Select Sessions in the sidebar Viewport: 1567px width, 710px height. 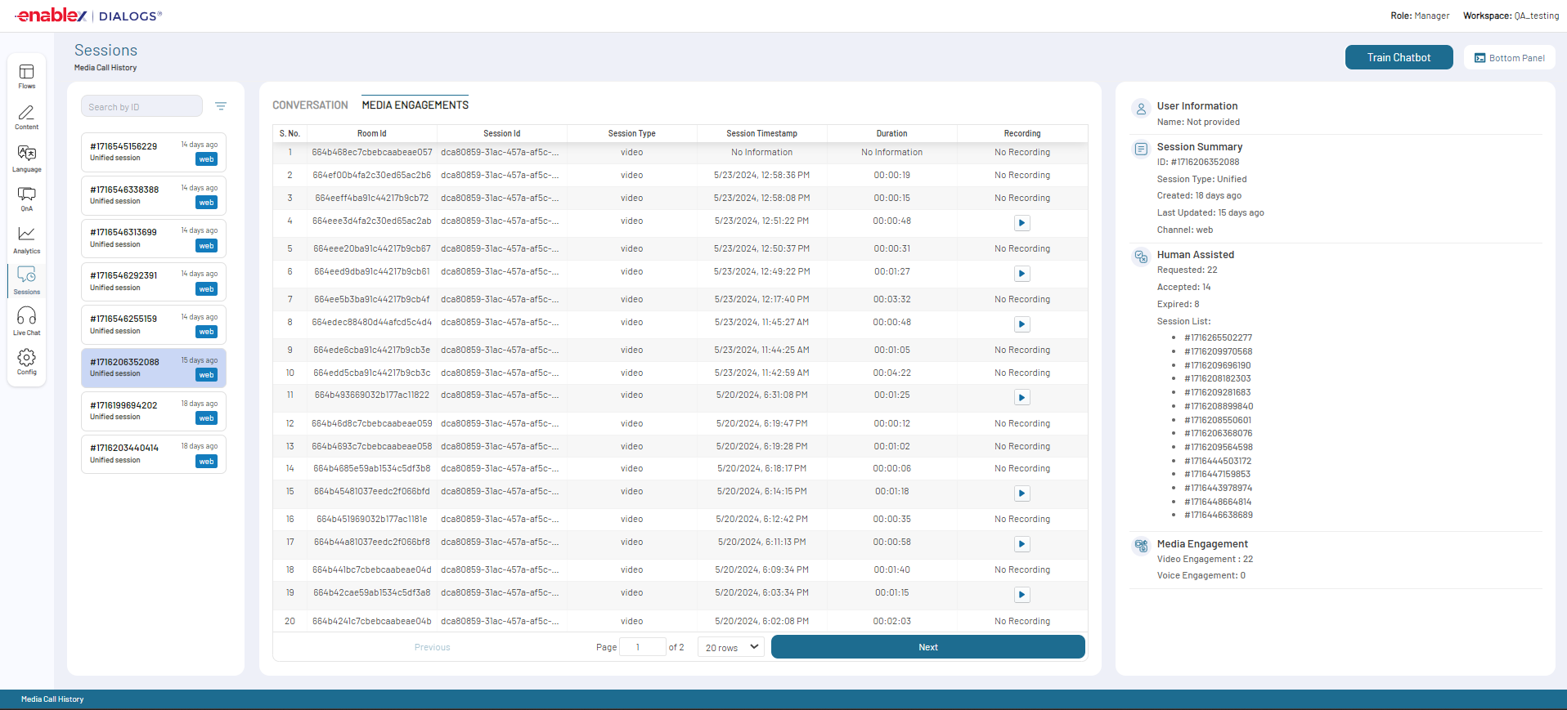point(26,280)
